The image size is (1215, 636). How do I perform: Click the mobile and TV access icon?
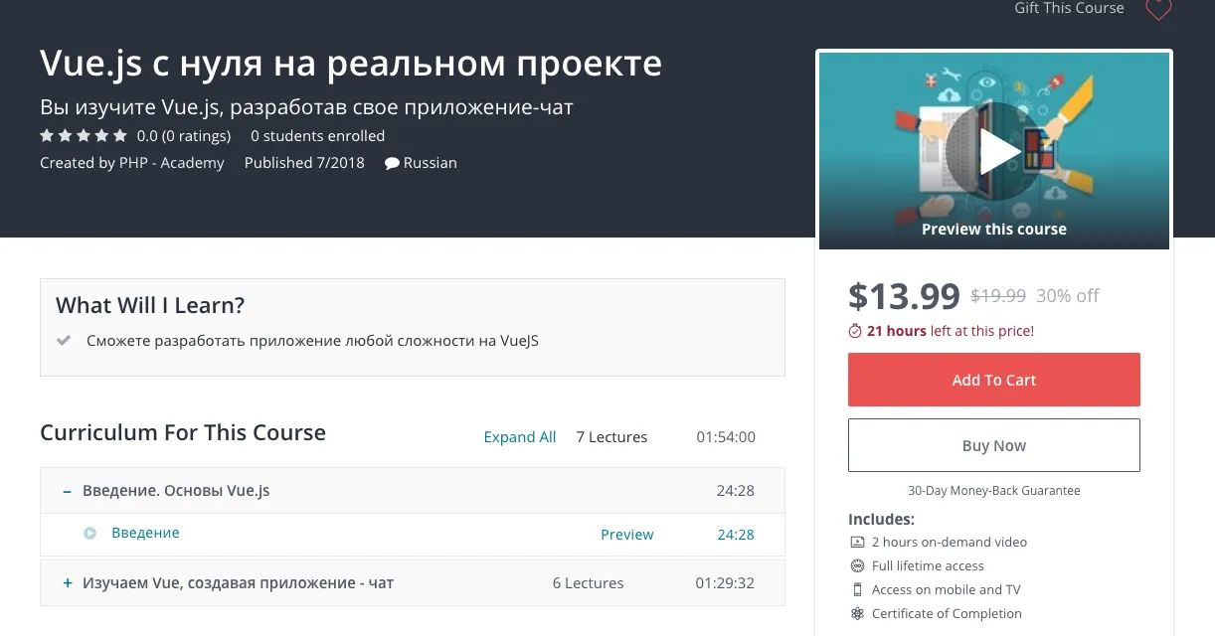857,589
